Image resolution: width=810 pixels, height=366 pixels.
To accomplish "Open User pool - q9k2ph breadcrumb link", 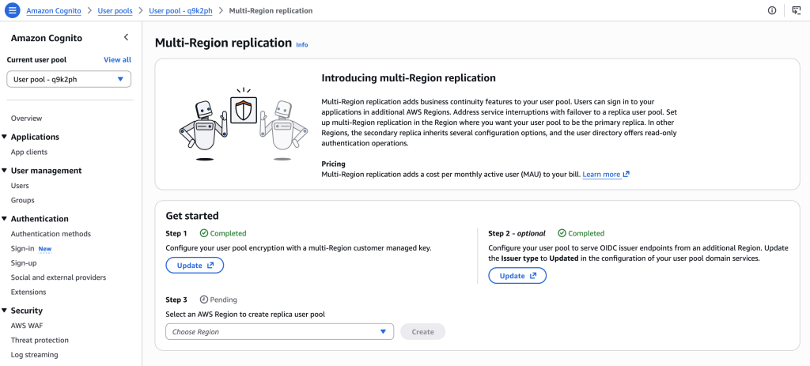I will click(x=181, y=10).
